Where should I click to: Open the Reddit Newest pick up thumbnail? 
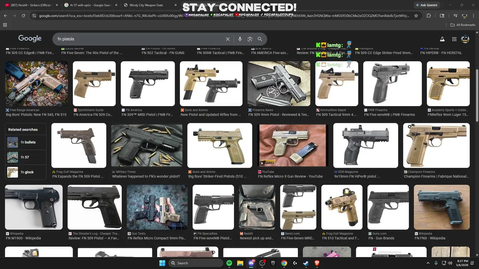(257, 207)
